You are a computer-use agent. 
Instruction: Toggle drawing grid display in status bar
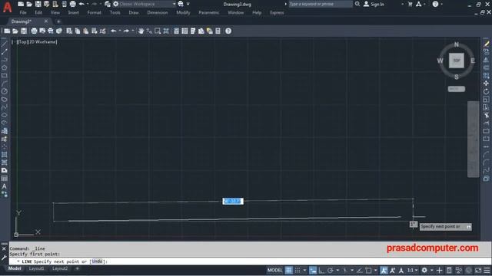pyautogui.click(x=289, y=271)
